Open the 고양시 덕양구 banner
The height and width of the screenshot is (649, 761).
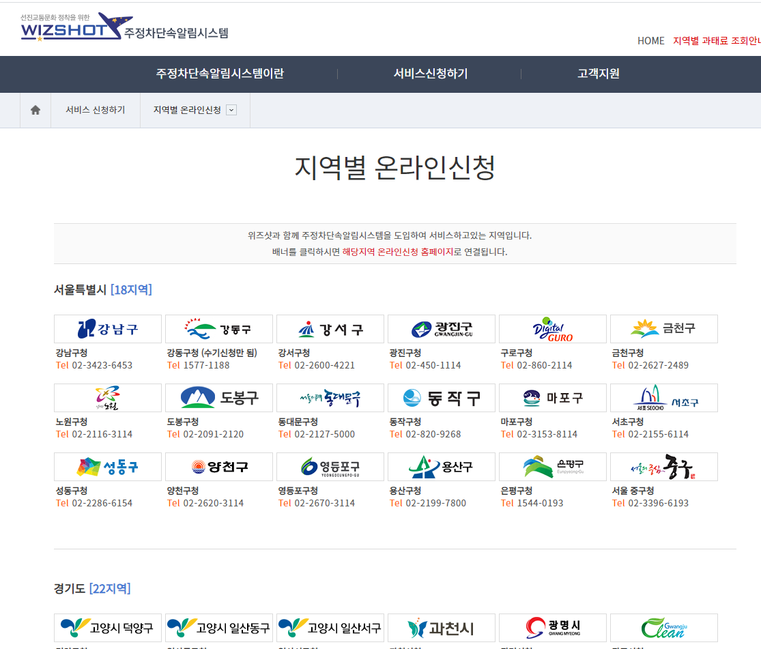pos(108,628)
